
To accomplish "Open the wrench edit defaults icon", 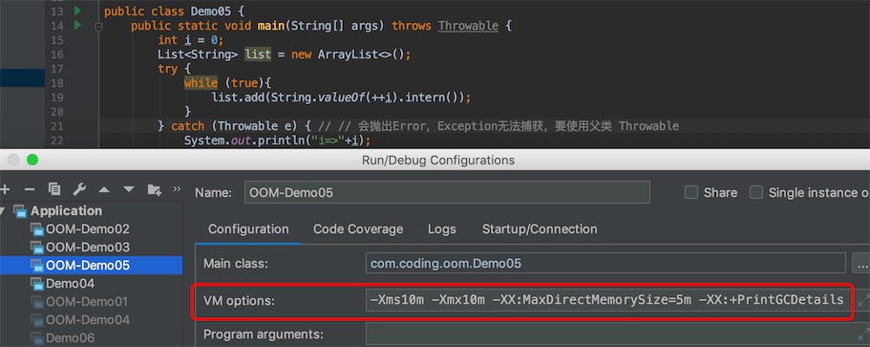I will coord(79,189).
